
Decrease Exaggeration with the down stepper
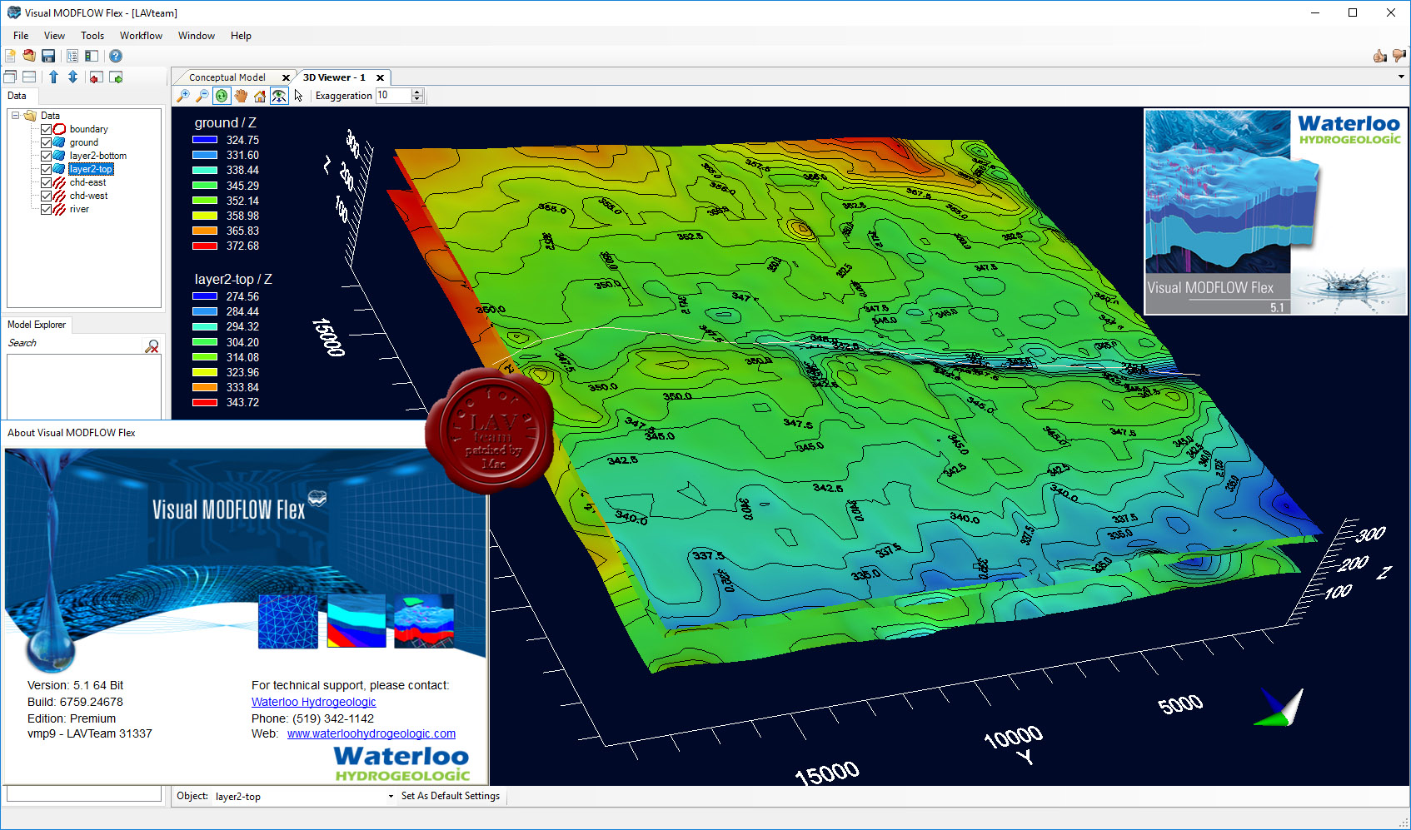pyautogui.click(x=418, y=100)
